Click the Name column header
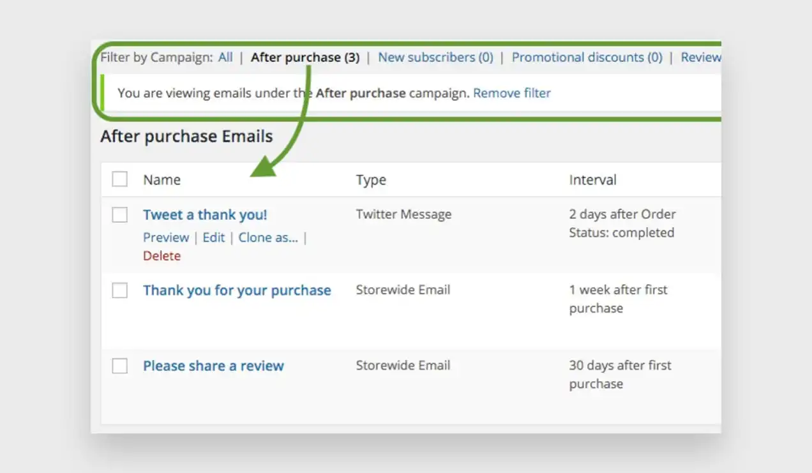Image resolution: width=812 pixels, height=473 pixels. tap(162, 180)
